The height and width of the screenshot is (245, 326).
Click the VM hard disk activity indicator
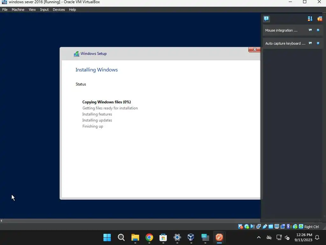tap(241, 227)
